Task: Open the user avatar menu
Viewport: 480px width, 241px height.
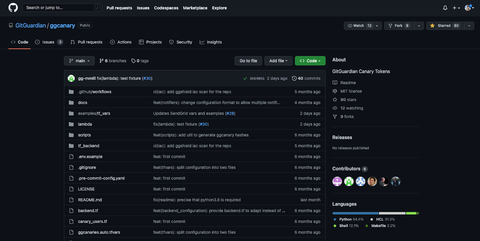Action: pyautogui.click(x=469, y=8)
